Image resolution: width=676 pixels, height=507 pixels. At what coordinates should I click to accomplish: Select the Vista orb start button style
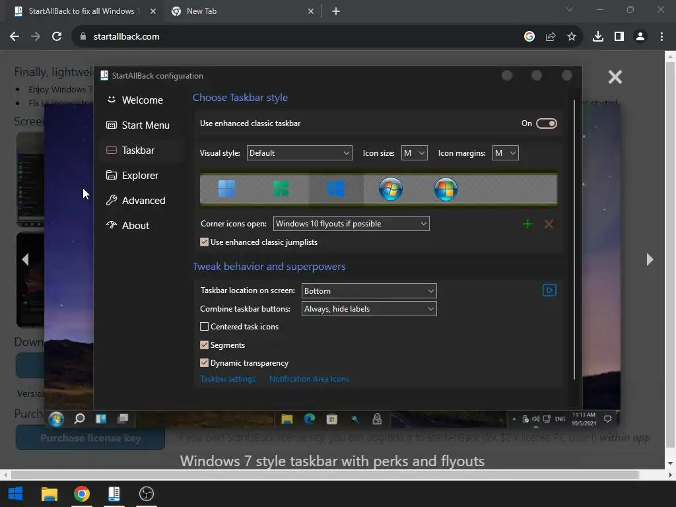[x=446, y=189]
